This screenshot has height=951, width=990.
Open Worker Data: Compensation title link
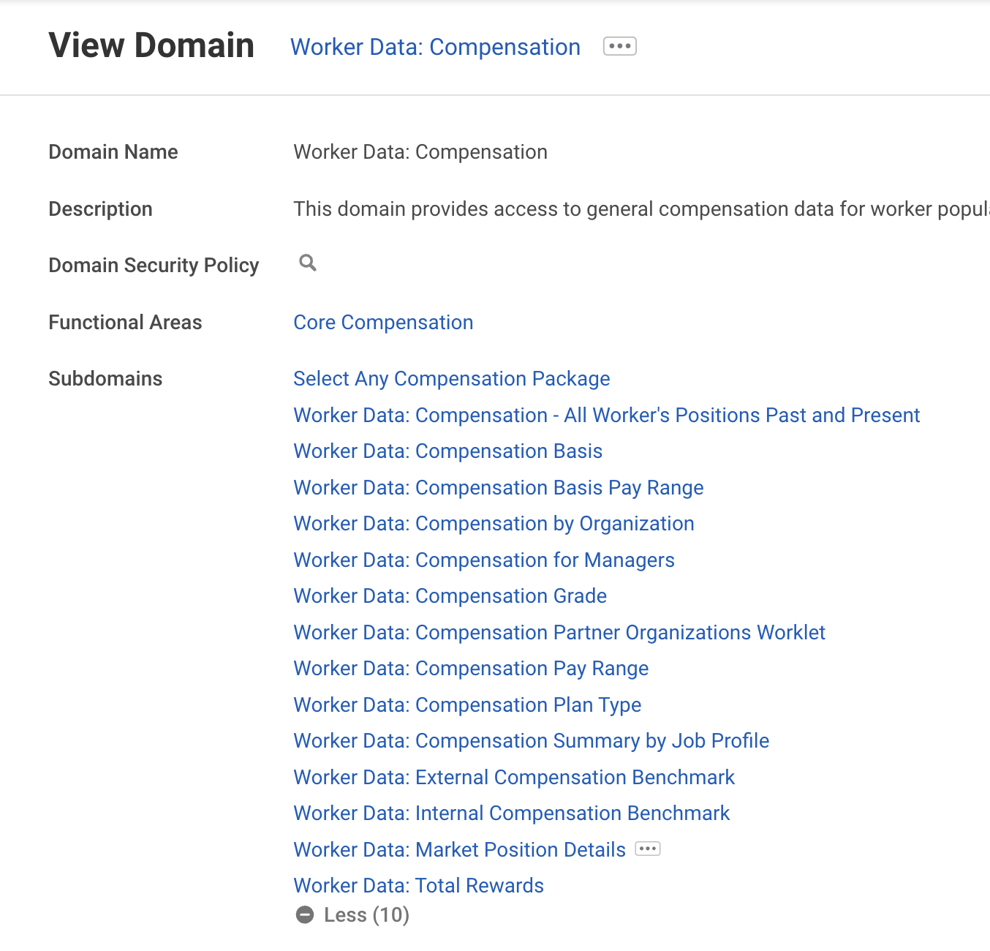click(x=435, y=47)
